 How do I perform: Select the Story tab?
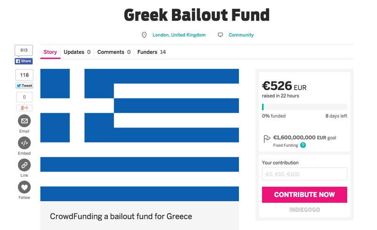(50, 52)
